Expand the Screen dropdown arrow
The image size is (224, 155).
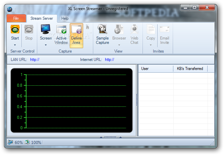click(x=46, y=45)
